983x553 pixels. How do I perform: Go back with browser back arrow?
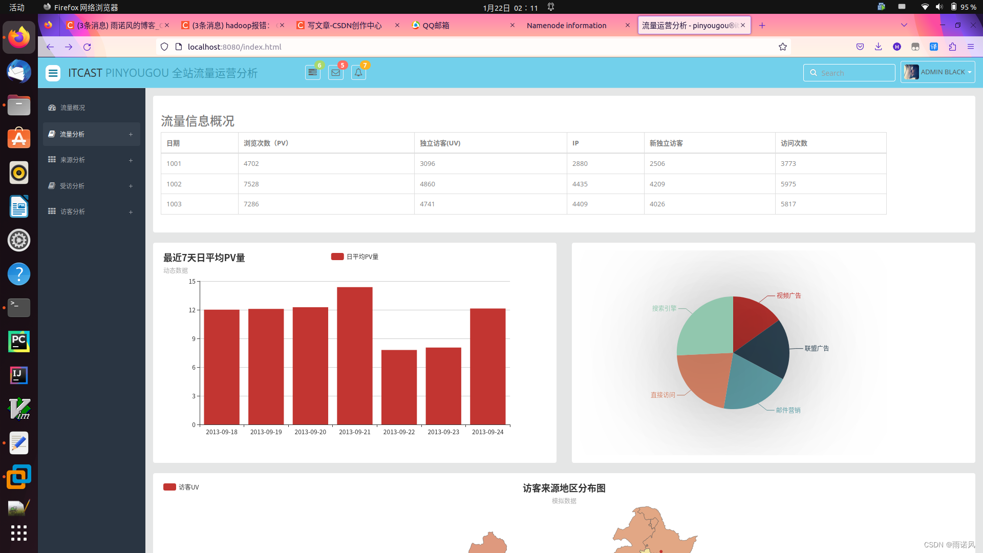tap(50, 47)
